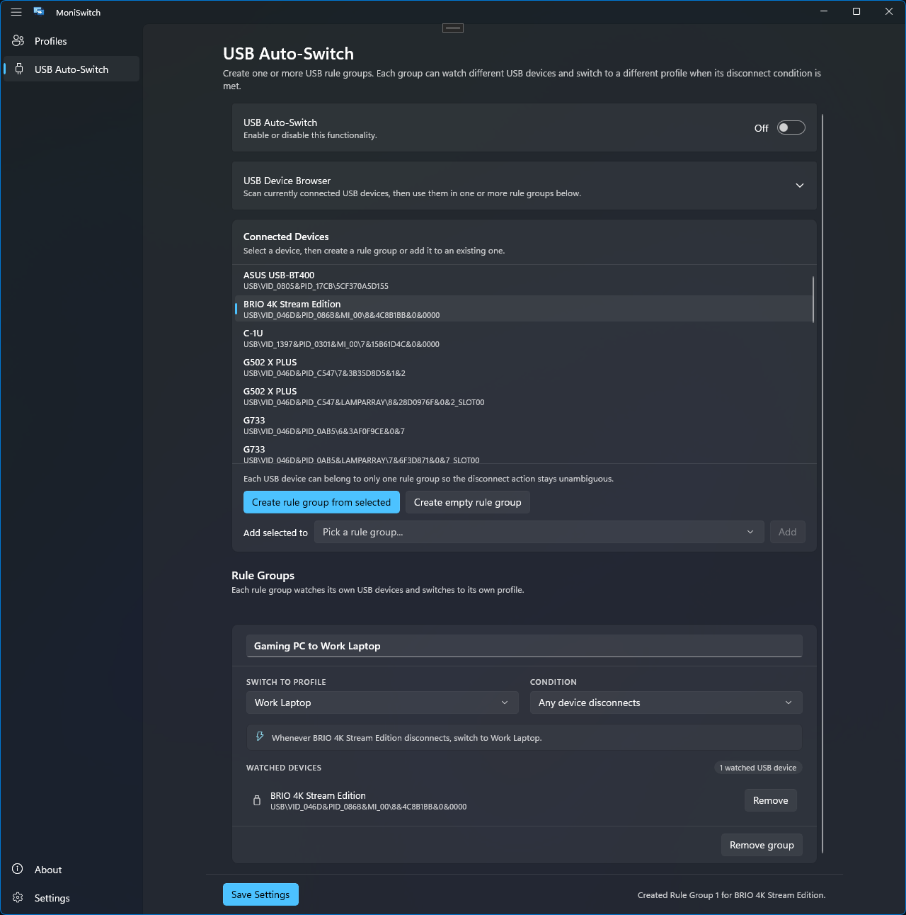Open the hamburger navigation menu
Viewport: 906px width, 915px height.
(16, 12)
